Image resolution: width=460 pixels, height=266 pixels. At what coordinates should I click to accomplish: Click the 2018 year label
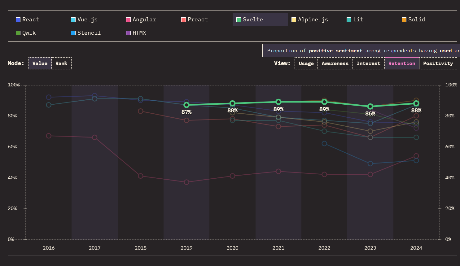[x=141, y=248]
